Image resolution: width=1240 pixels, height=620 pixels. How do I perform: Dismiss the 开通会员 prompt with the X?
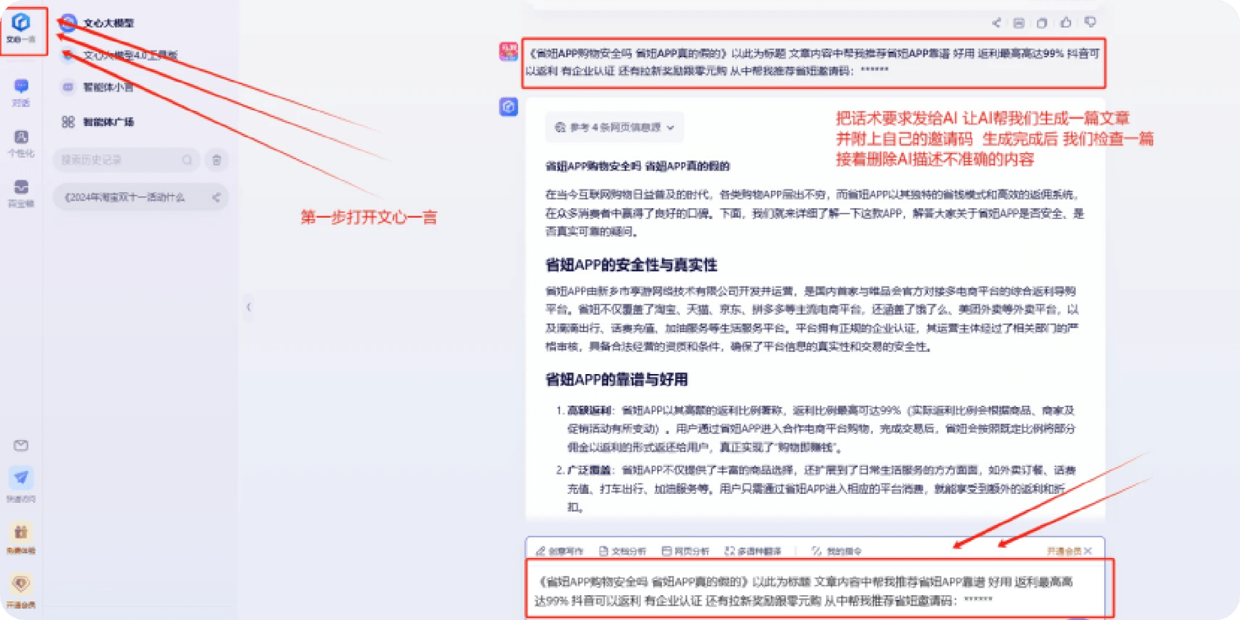click(1088, 551)
